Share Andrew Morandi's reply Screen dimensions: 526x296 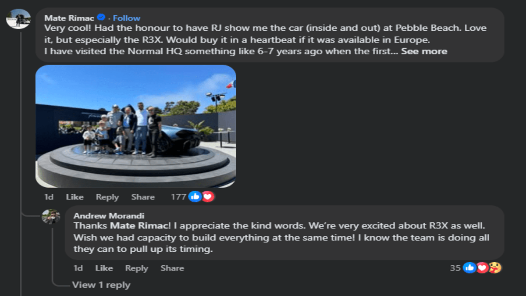pyautogui.click(x=172, y=268)
